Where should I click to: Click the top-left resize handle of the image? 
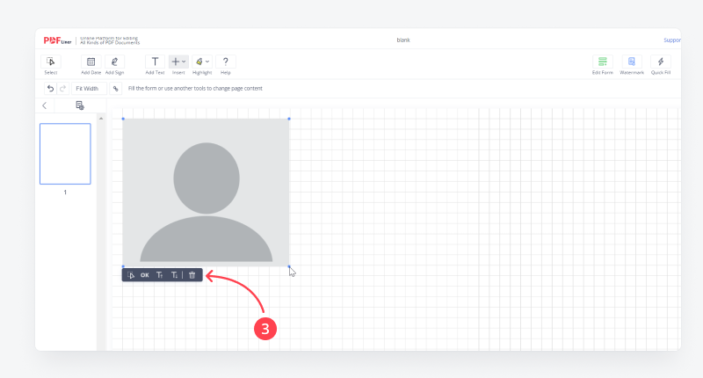pyautogui.click(x=123, y=119)
